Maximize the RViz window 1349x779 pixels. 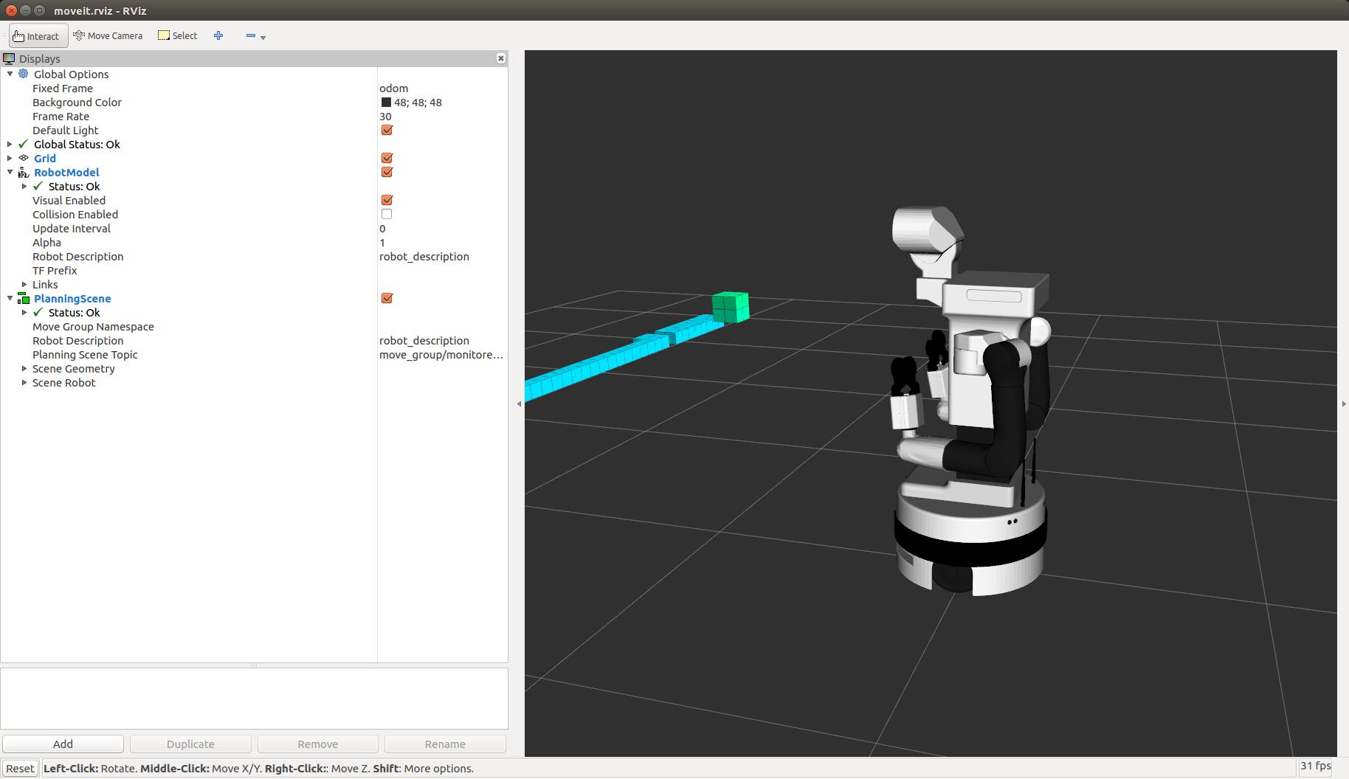(39, 10)
